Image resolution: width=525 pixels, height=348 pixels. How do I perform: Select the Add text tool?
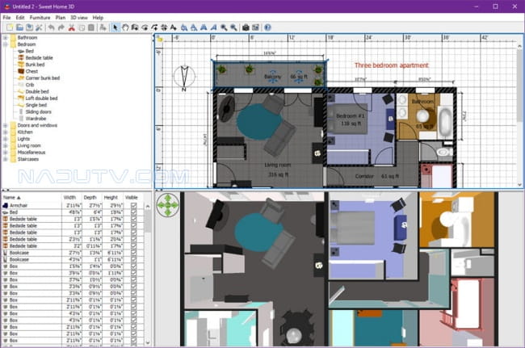(174, 27)
